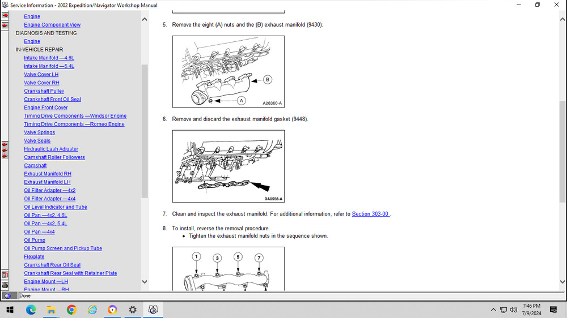Open Microsoft Edge from the taskbar
The height and width of the screenshot is (318, 567).
tap(31, 310)
